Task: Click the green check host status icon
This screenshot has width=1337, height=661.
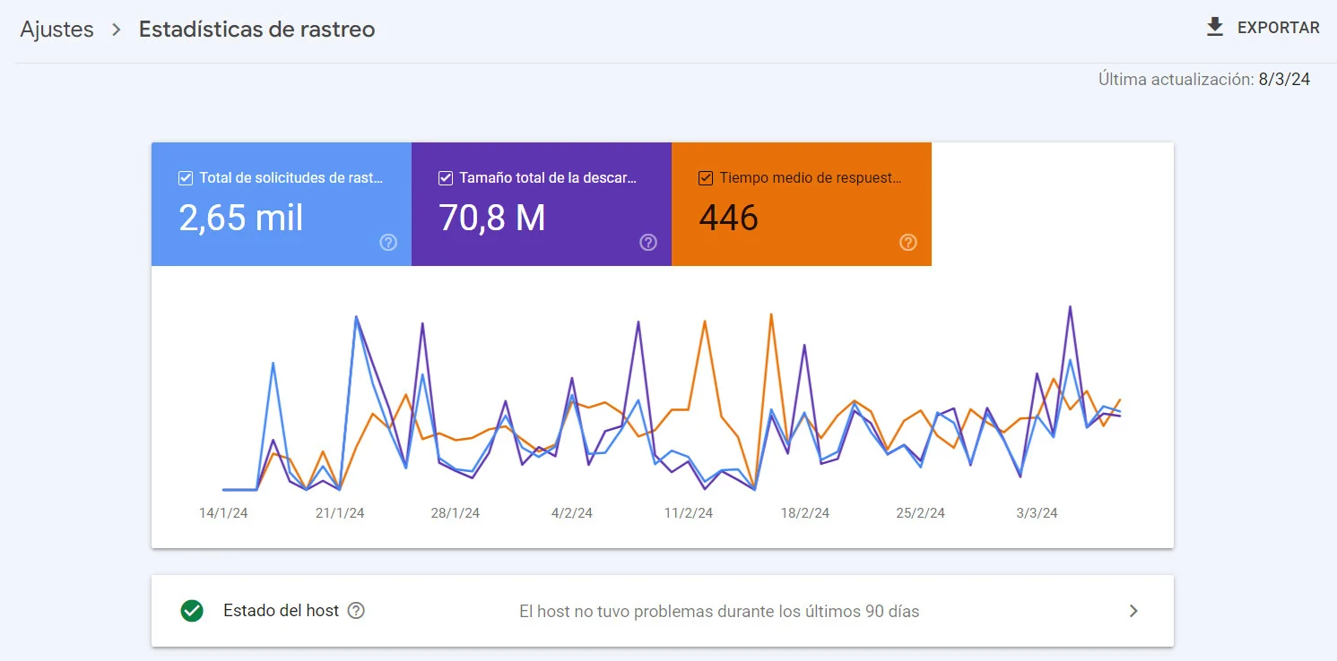Action: tap(192, 611)
